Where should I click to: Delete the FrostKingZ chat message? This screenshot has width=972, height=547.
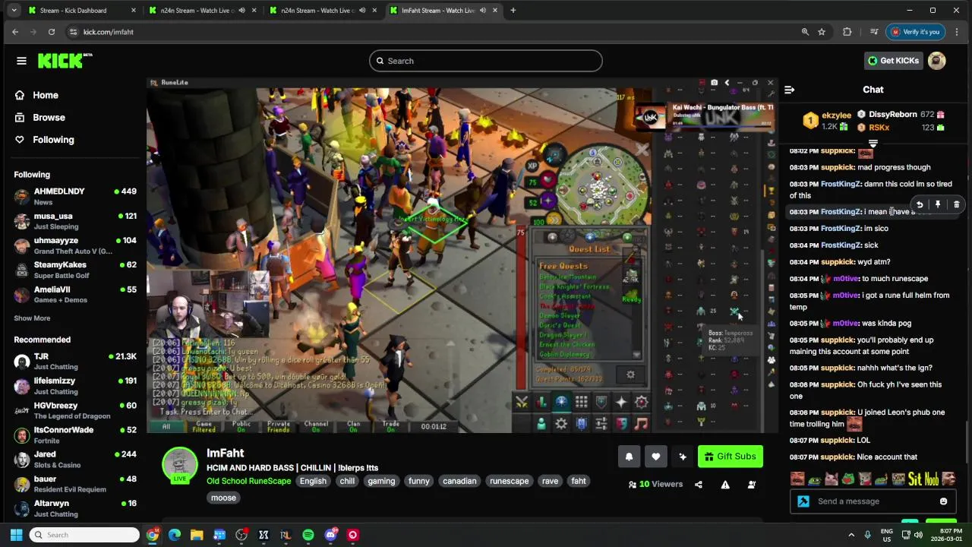956,204
